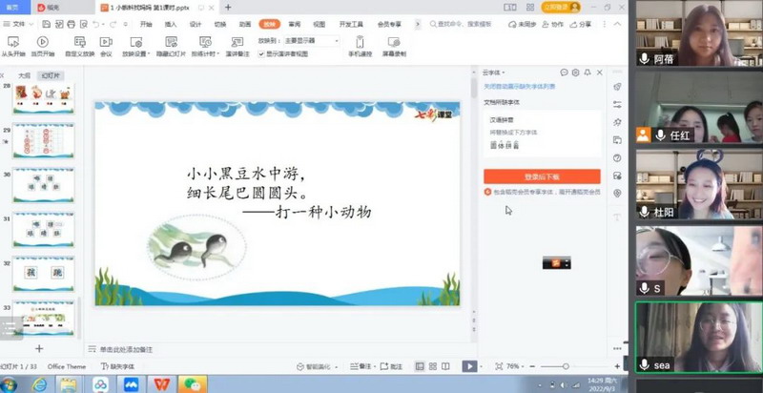Image resolution: width=763 pixels, height=393 pixels.
Task: Switch to the 视图 ribbon tab
Action: (319, 24)
